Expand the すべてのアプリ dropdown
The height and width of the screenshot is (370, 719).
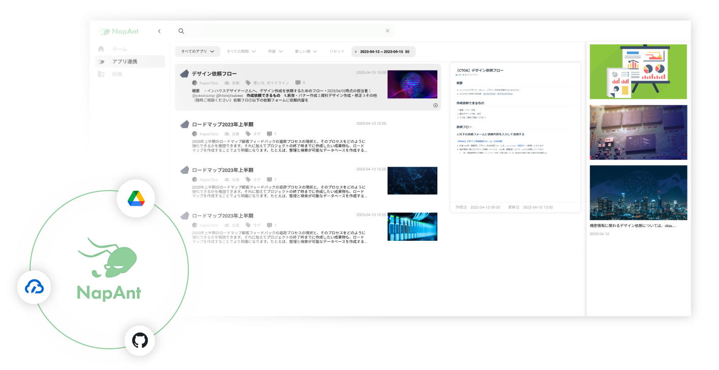pyautogui.click(x=198, y=51)
